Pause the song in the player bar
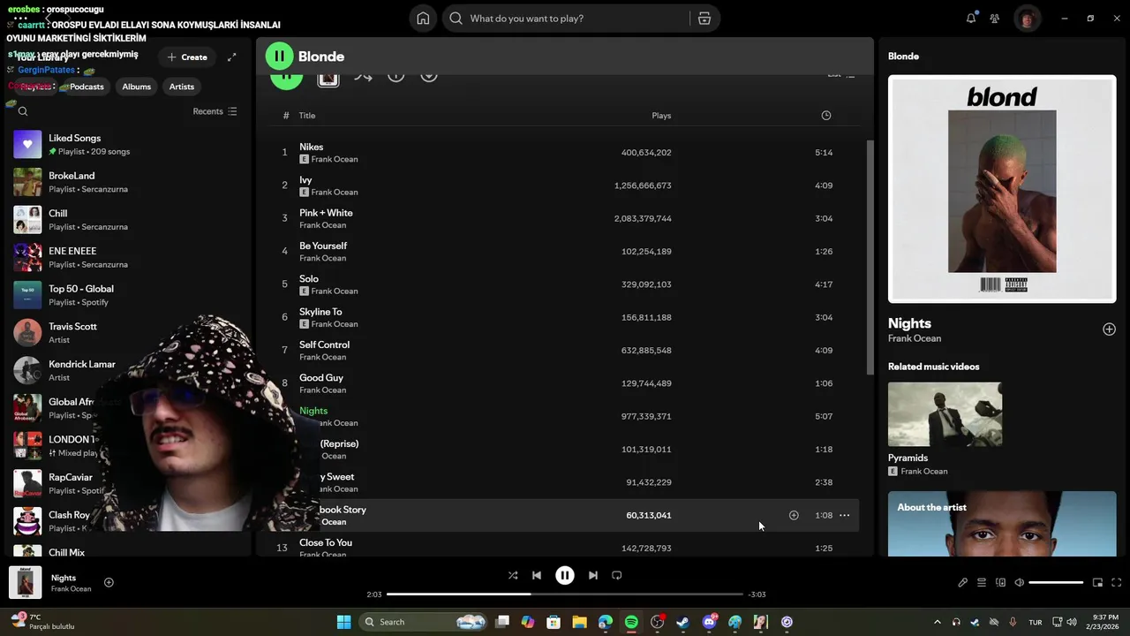1130x636 pixels. pos(565,575)
